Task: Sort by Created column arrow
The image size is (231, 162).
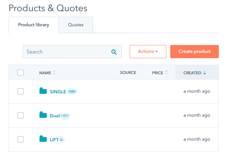Action: point(205,73)
